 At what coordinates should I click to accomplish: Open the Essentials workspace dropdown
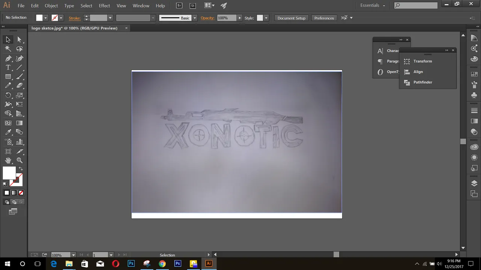coord(372,5)
